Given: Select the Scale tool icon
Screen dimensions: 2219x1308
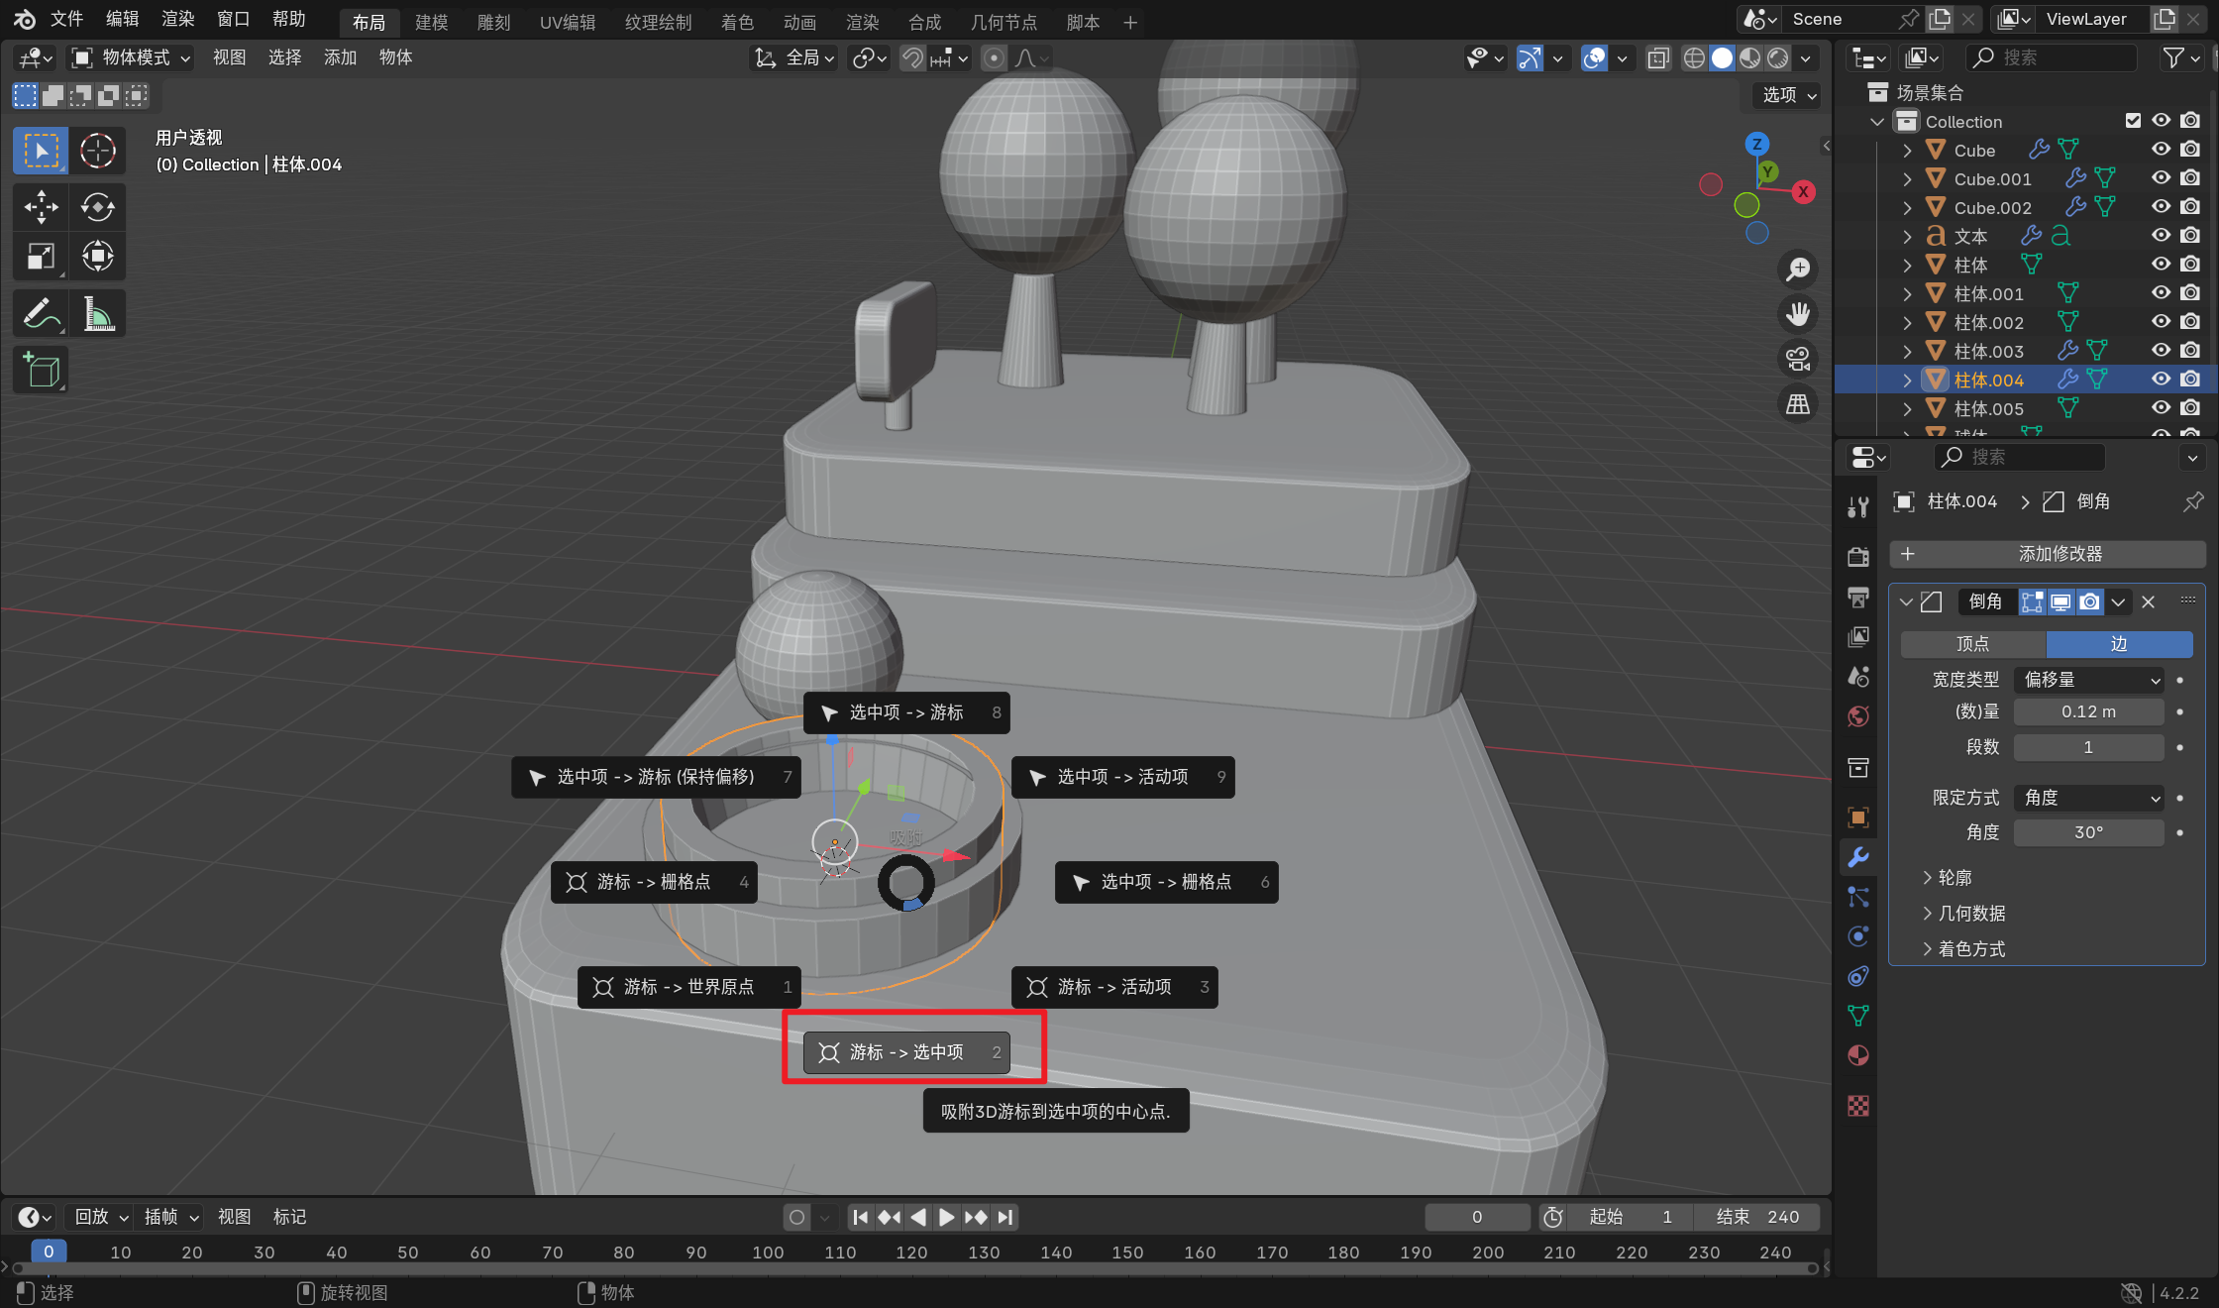Looking at the screenshot, I should click(x=41, y=257).
